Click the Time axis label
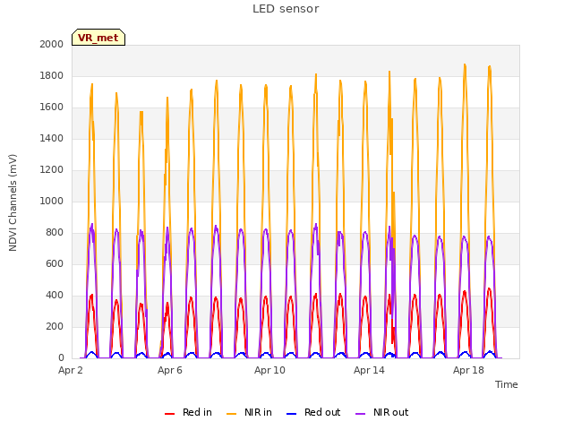This screenshot has height=430, width=573. coord(507,384)
